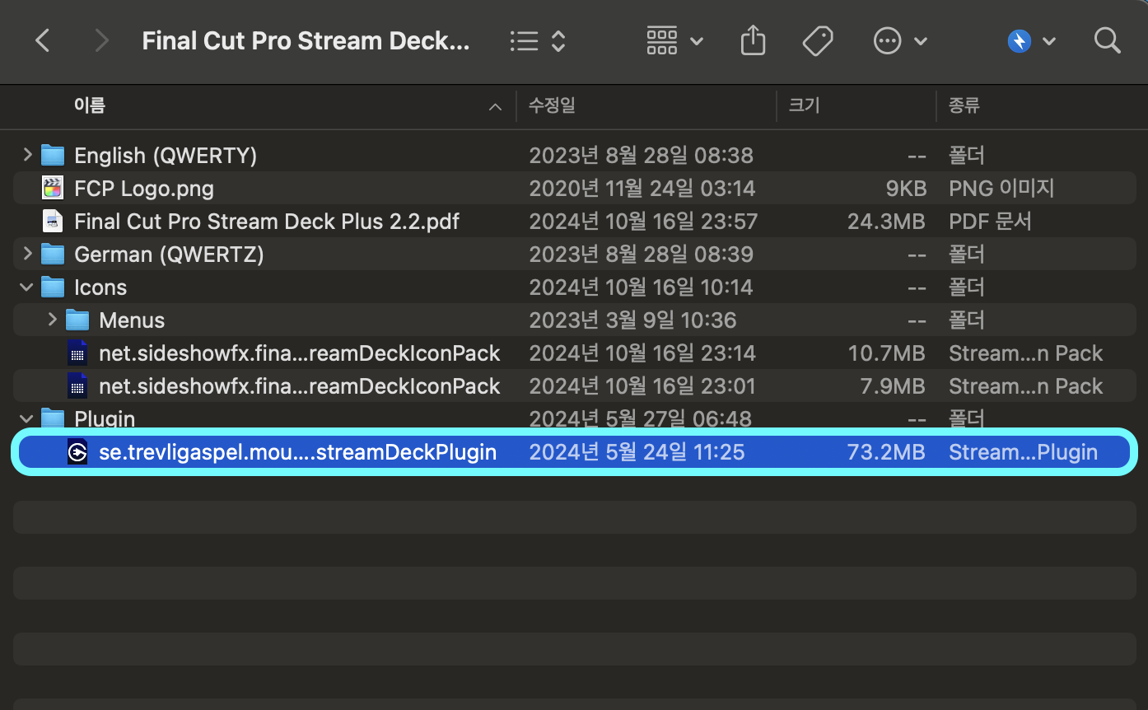This screenshot has height=710, width=1148.
Task: Toggle sort direction arrow in 이름 header
Action: (x=495, y=107)
